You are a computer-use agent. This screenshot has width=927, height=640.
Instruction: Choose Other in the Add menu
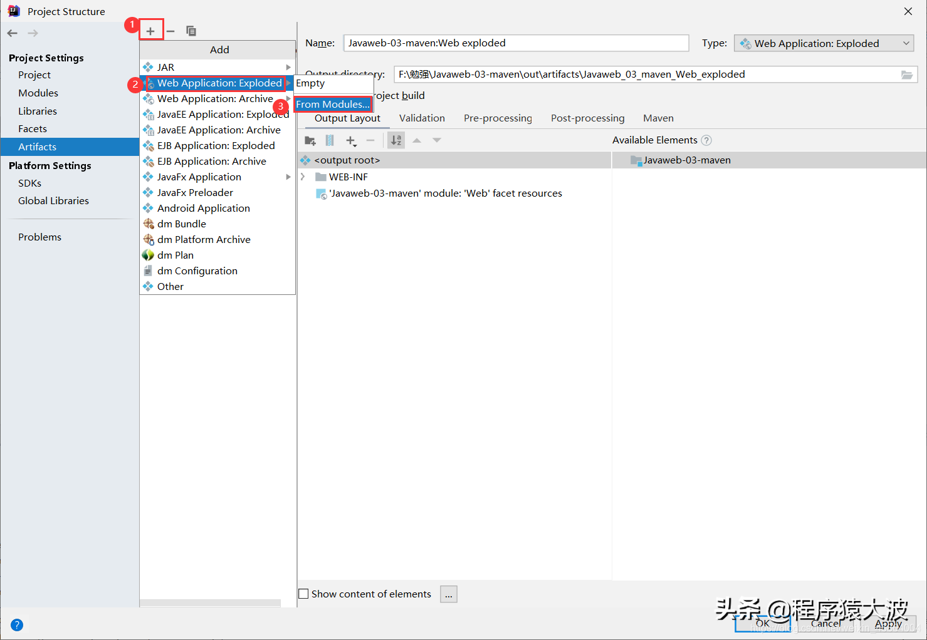point(217,286)
